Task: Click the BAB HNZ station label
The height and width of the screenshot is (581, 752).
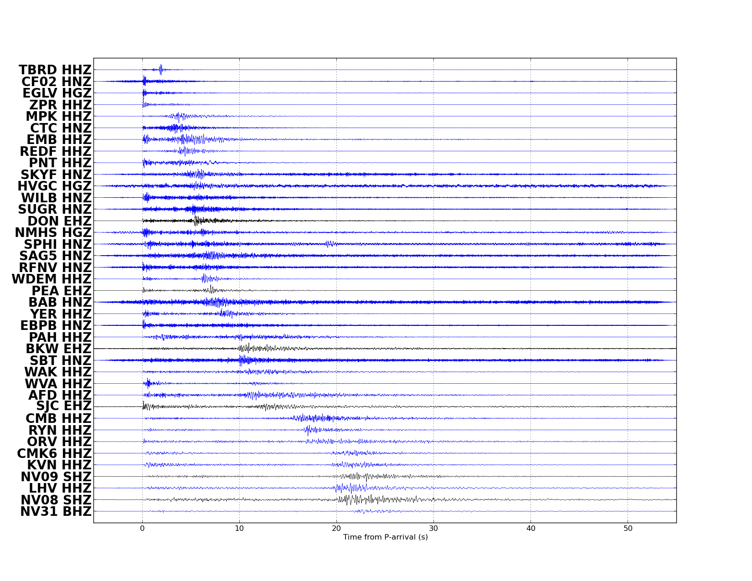Action: (60, 303)
